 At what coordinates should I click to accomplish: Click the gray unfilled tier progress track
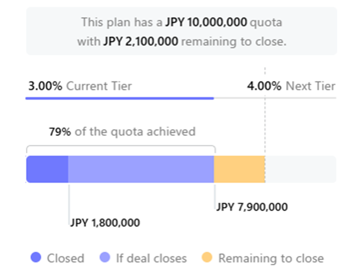point(275,98)
